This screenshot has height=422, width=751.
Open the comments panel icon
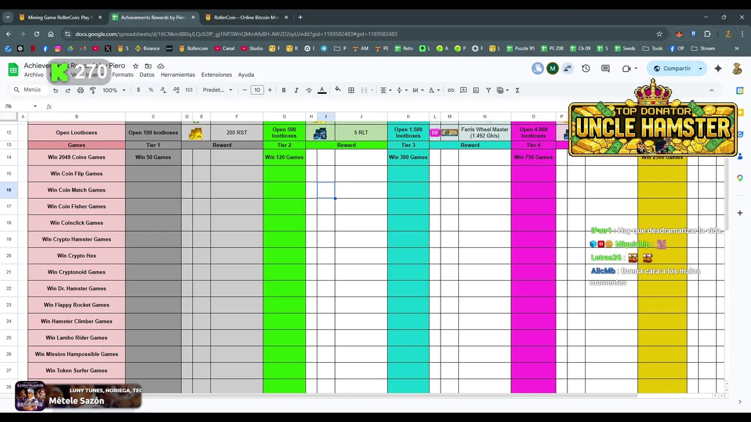(x=605, y=69)
